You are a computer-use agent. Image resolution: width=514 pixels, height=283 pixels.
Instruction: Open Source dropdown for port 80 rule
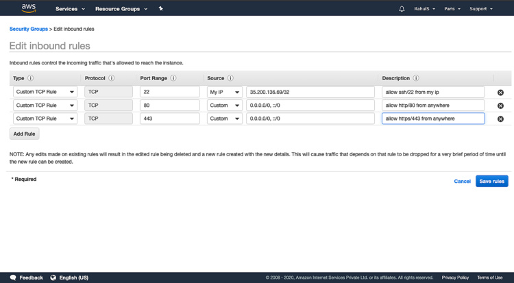coord(225,106)
